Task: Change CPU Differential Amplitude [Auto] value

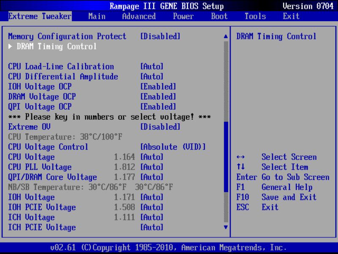Action: 152,77
